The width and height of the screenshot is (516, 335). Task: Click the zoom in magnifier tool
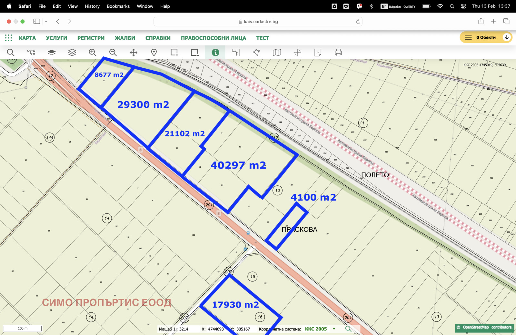(93, 53)
